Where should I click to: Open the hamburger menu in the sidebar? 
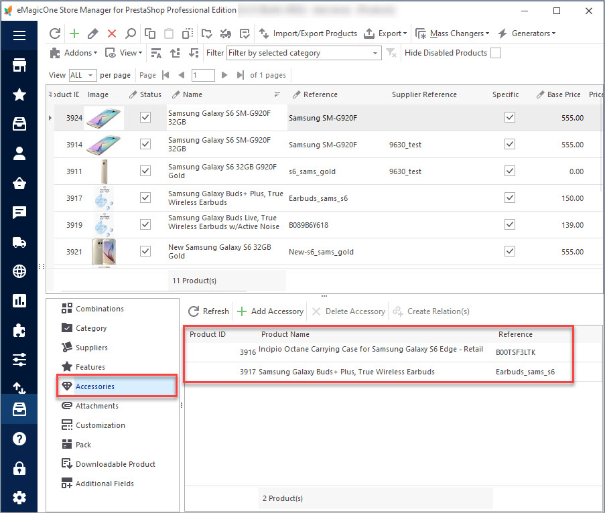tap(19, 35)
